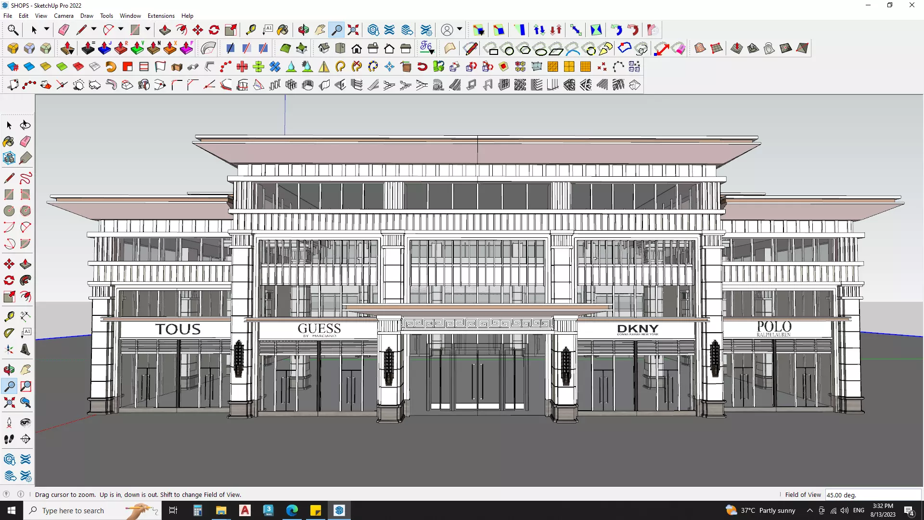Screen dimensions: 924x520
Task: Expand the Arc tool dropdown arrow
Action: [121, 29]
